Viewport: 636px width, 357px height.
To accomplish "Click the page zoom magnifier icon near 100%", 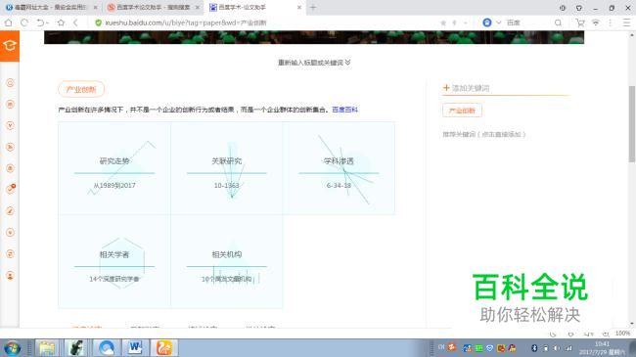I will [x=606, y=334].
